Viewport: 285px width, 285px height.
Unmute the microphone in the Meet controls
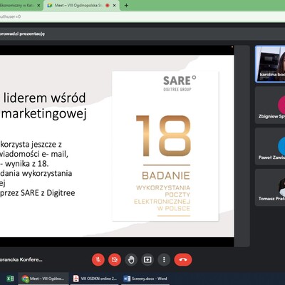[x=98, y=259]
